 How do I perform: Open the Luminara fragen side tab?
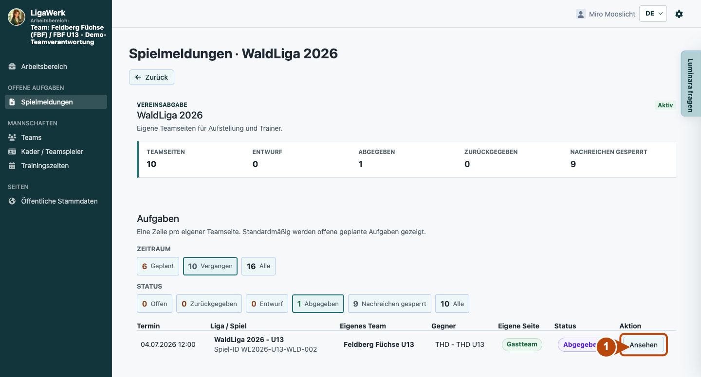690,84
